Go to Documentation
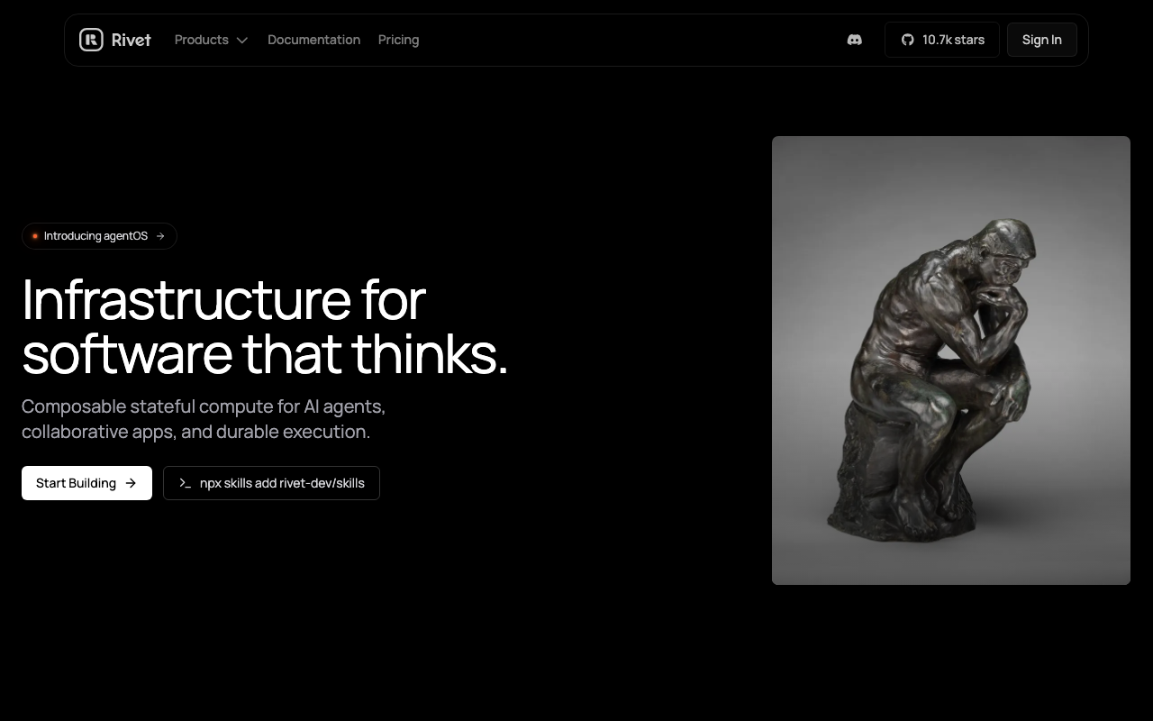The height and width of the screenshot is (721, 1153). [313, 40]
